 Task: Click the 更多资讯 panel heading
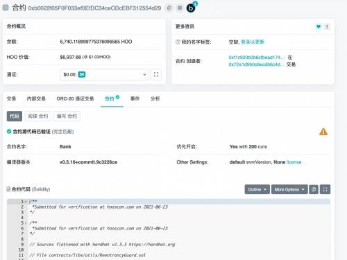click(185, 26)
